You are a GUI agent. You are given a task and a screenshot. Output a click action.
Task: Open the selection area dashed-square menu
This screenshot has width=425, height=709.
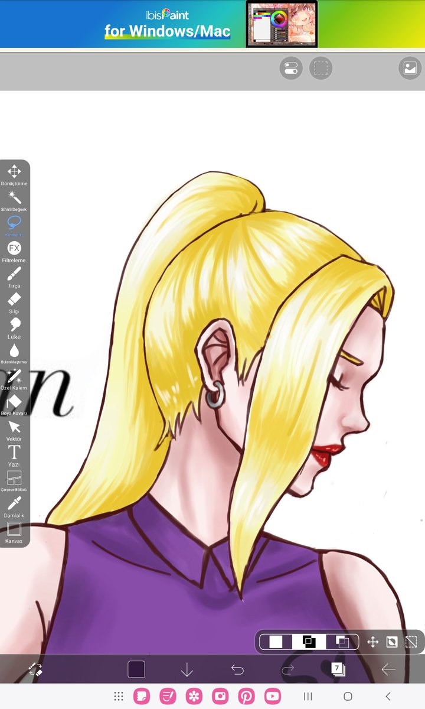click(x=321, y=69)
